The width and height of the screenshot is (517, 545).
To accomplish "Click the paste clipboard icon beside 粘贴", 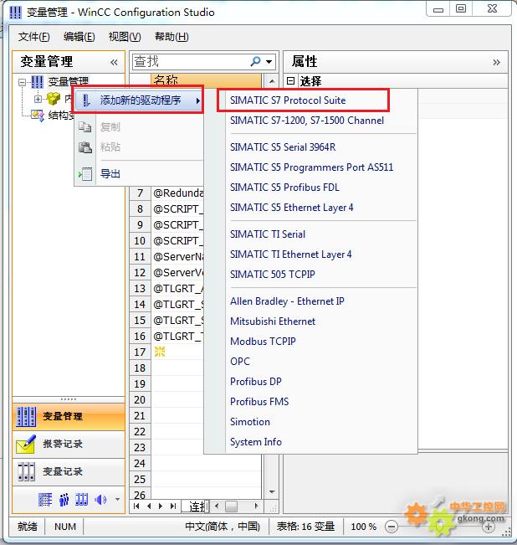I will pos(85,147).
